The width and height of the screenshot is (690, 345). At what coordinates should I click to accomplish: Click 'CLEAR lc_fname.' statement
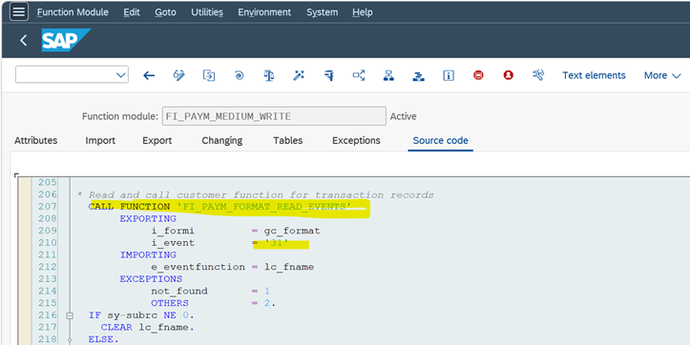pyautogui.click(x=148, y=328)
